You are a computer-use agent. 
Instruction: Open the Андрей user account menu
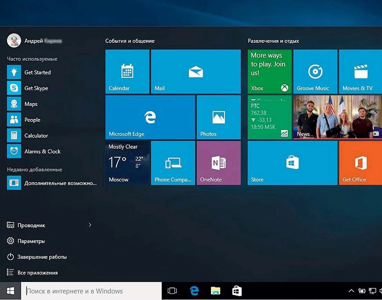33,41
